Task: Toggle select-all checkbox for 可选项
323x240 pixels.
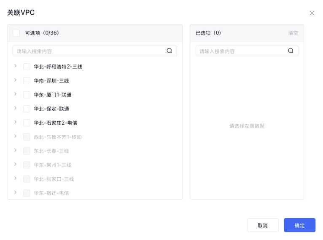Action: point(16,33)
